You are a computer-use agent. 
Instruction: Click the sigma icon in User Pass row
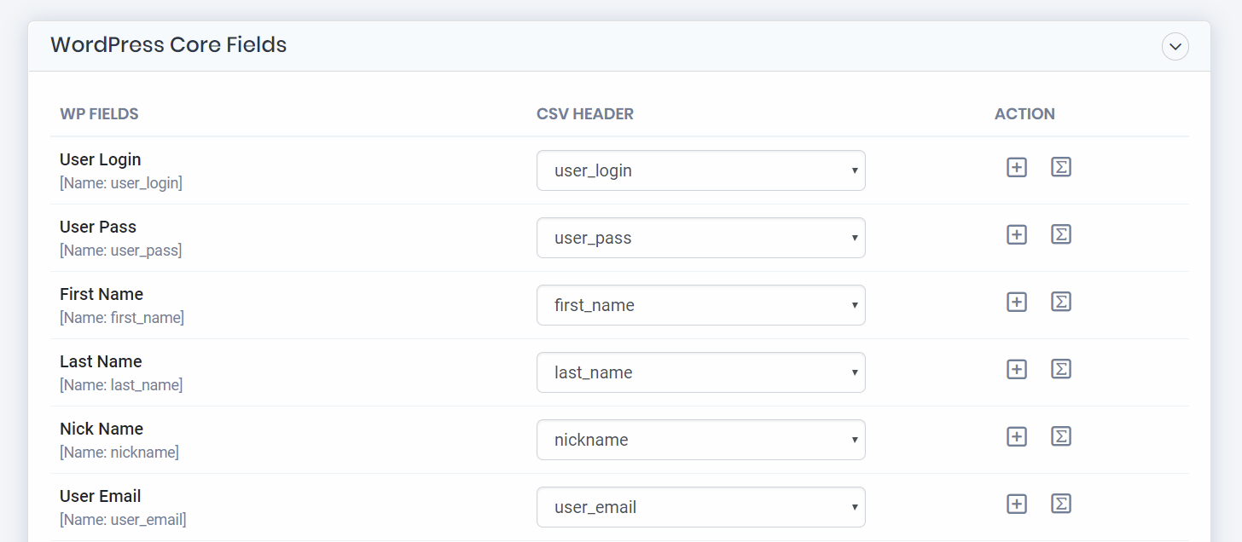pos(1060,234)
